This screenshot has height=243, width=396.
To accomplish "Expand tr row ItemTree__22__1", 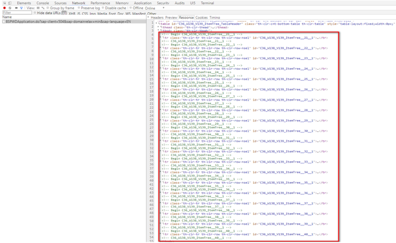I will point(161,48).
